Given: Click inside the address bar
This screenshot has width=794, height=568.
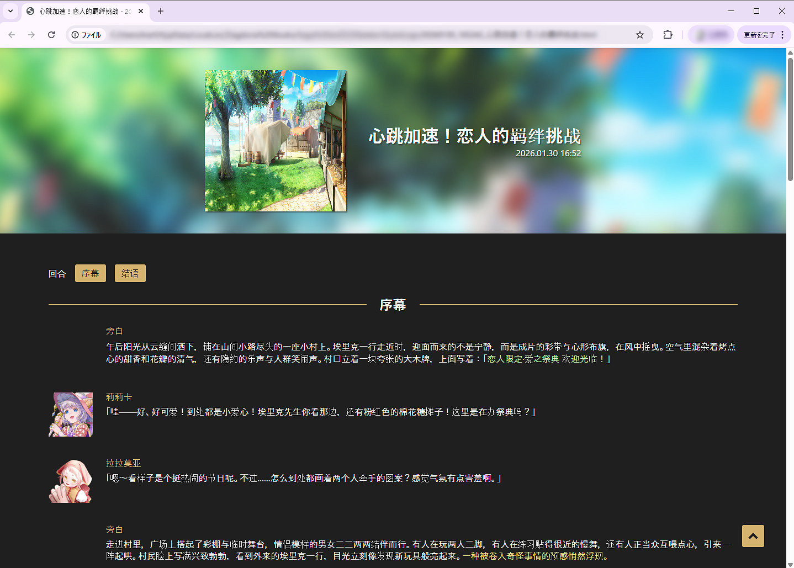Looking at the screenshot, I should 331,34.
